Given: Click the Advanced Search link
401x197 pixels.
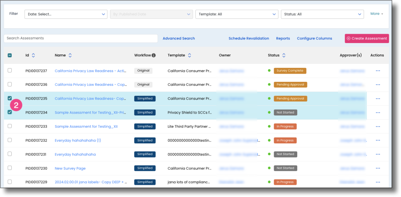Looking at the screenshot, I should tap(179, 38).
